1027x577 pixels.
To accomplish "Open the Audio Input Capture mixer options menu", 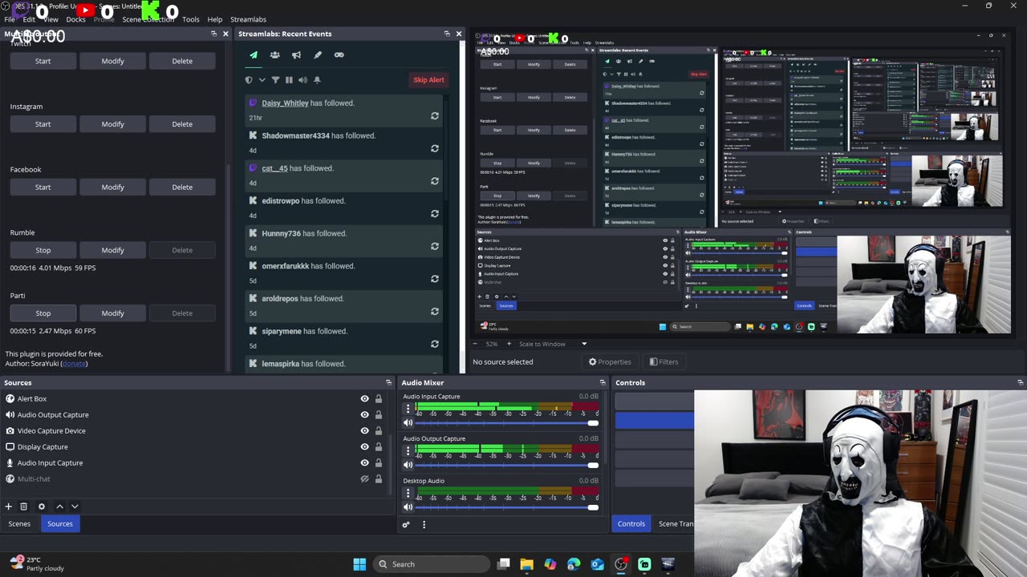I will (408, 408).
